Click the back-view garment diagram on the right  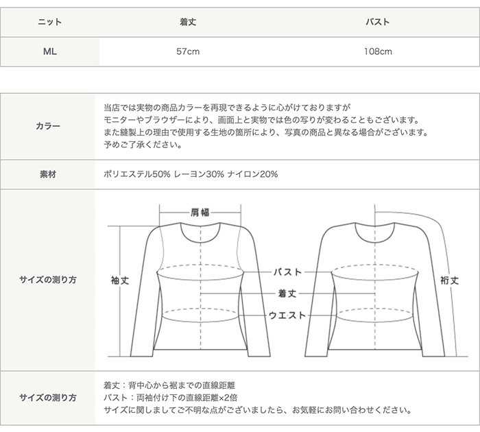[374, 288]
